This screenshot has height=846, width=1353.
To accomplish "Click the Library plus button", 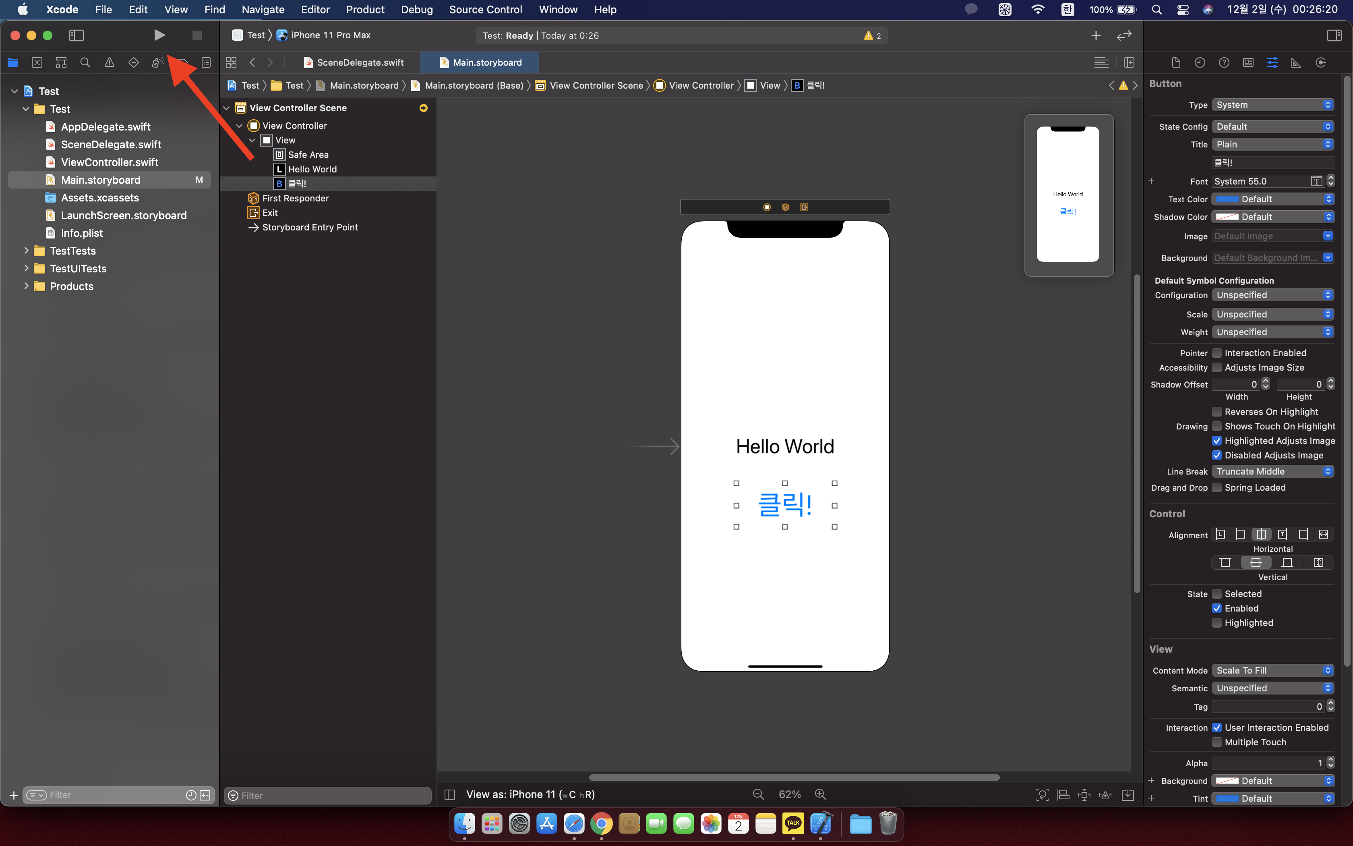I will (x=1096, y=35).
